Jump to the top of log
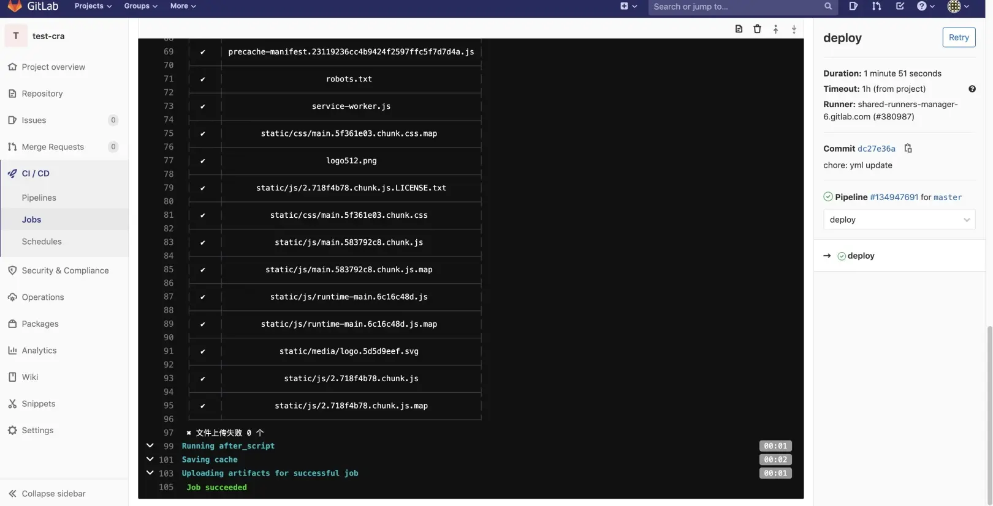Image resolution: width=993 pixels, height=506 pixels. point(775,29)
